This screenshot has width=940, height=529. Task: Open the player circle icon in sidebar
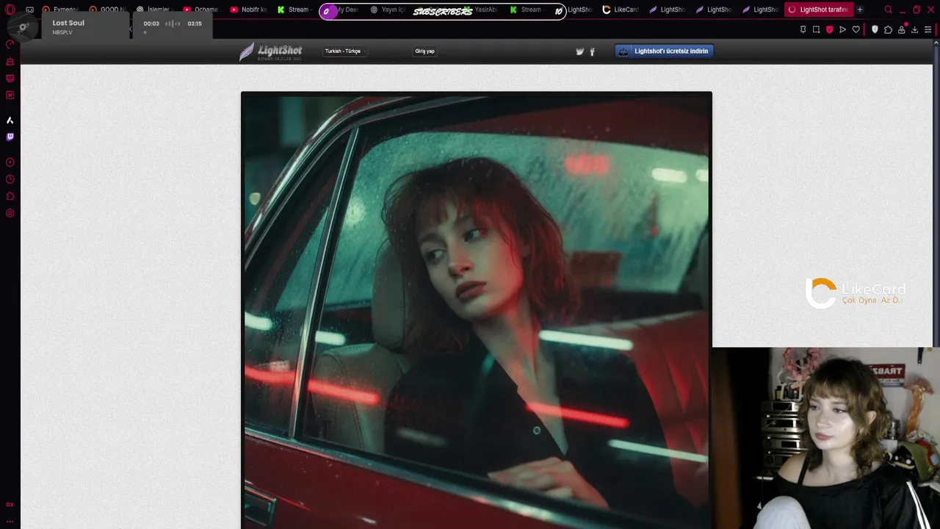click(x=10, y=162)
